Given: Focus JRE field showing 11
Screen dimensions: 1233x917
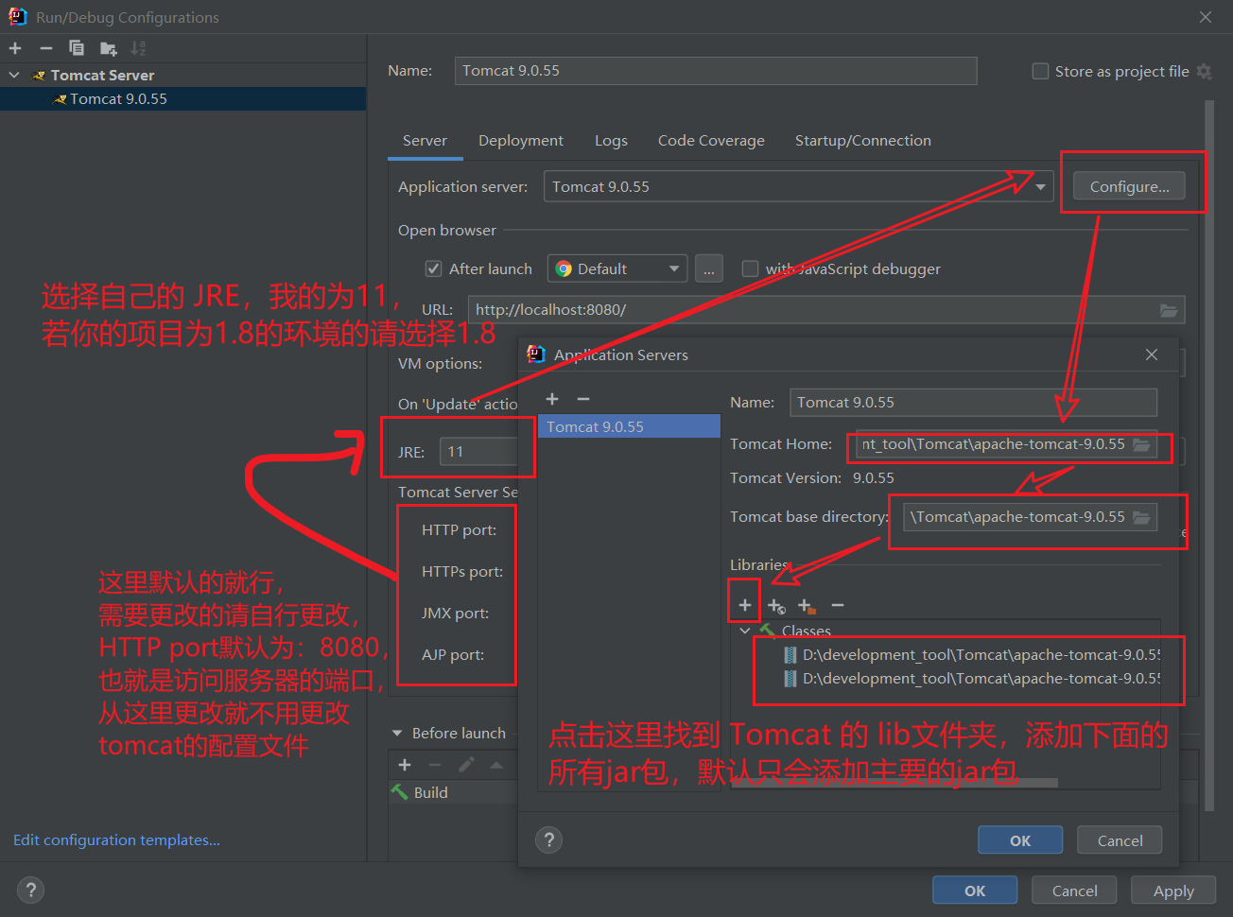Looking at the screenshot, I should (478, 452).
